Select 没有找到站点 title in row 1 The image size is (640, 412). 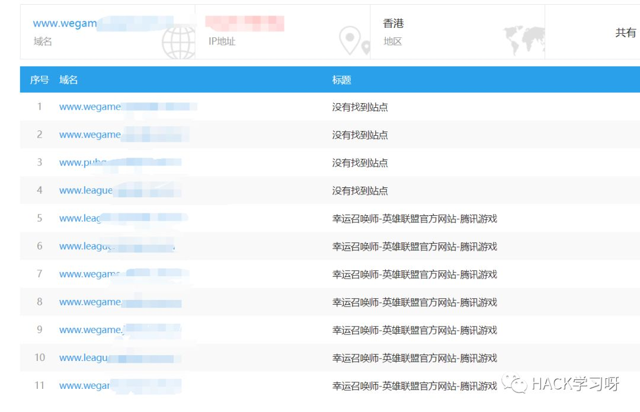click(x=360, y=107)
